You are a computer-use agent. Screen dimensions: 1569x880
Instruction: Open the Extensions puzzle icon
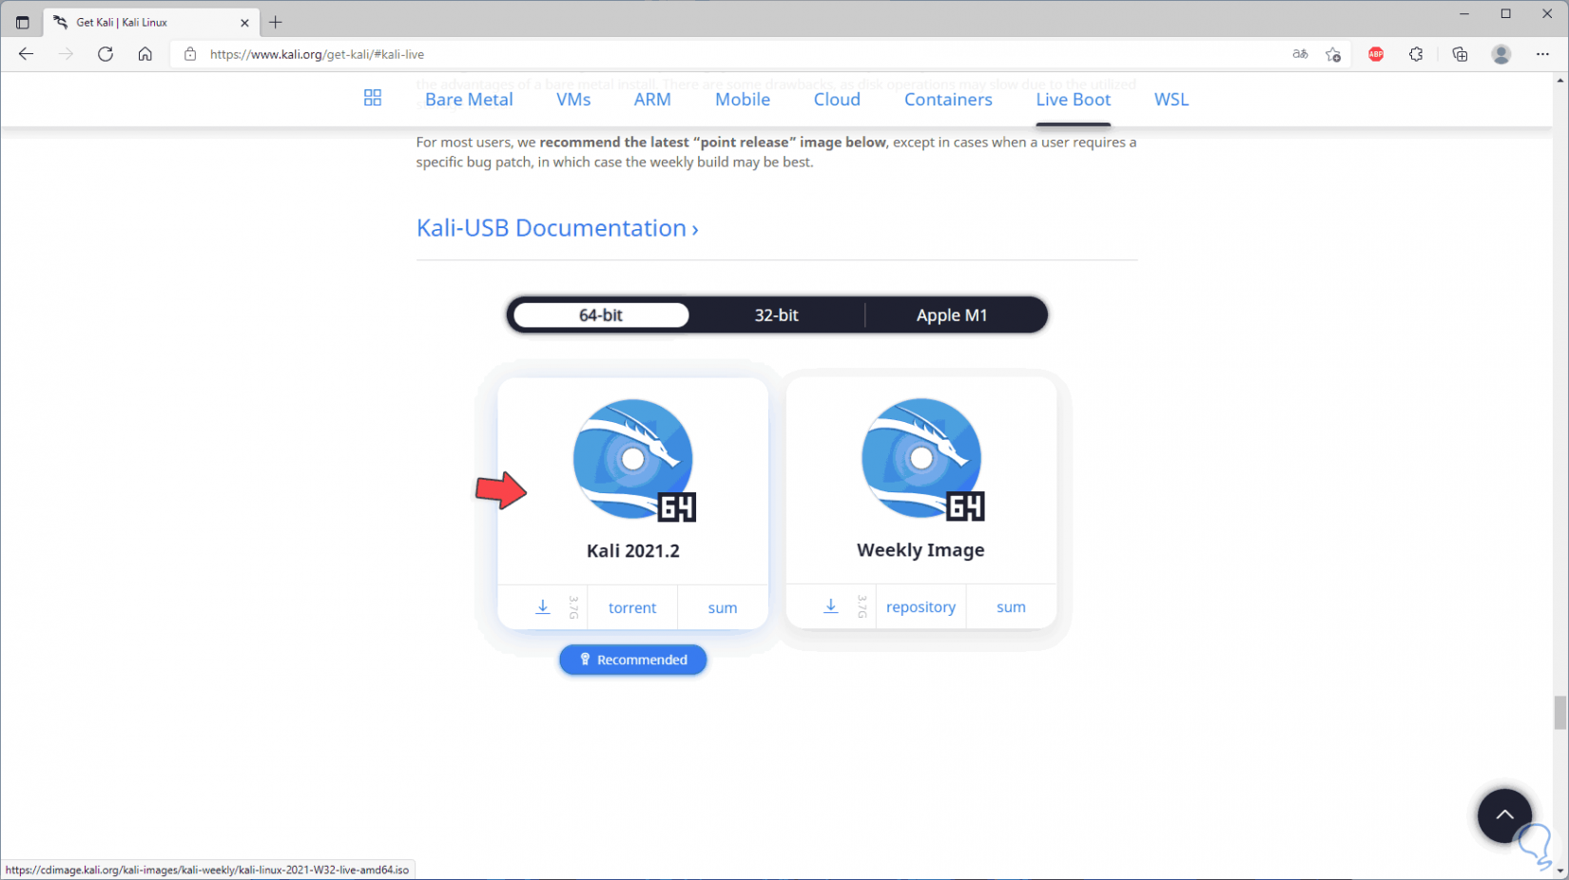(1416, 54)
